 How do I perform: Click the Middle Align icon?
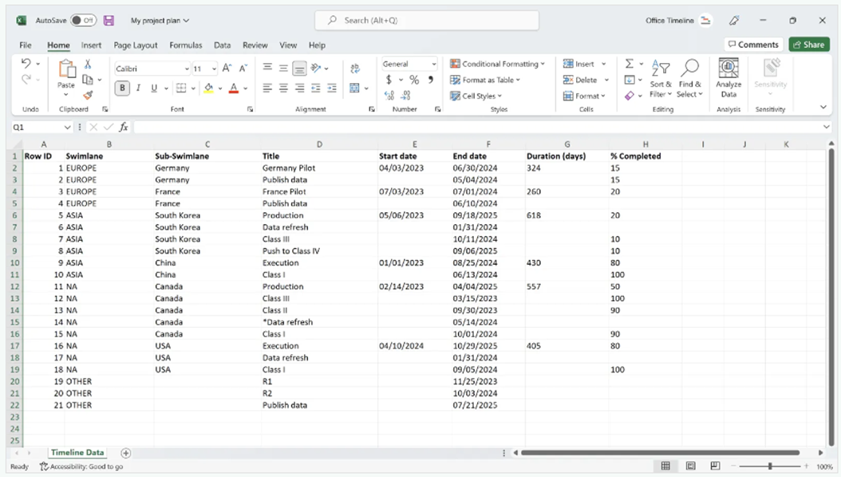point(283,68)
